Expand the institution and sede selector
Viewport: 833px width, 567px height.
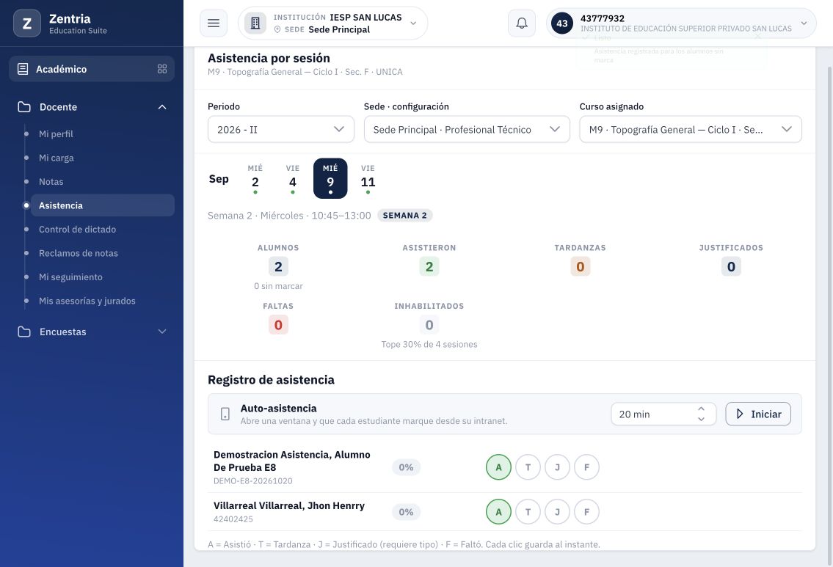tap(333, 23)
